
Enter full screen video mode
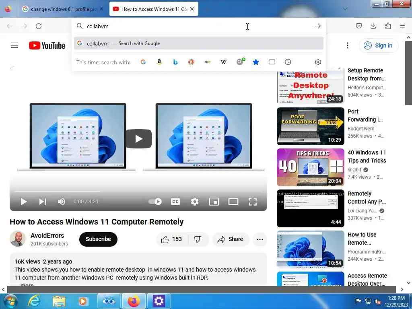point(253,202)
